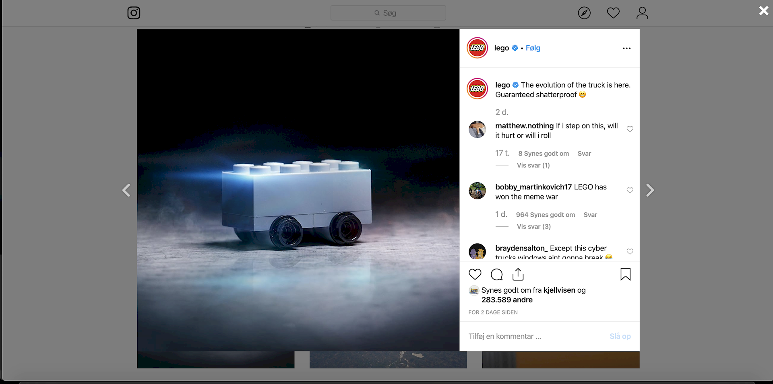Follow lego by clicking Følg
The image size is (773, 384).
click(533, 48)
